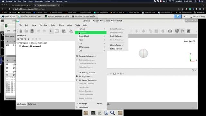Expand the Mesh submenu
This screenshot has height=116, width=206.
90,40
